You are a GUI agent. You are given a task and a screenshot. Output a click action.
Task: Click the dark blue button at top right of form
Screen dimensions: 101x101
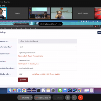(99, 33)
